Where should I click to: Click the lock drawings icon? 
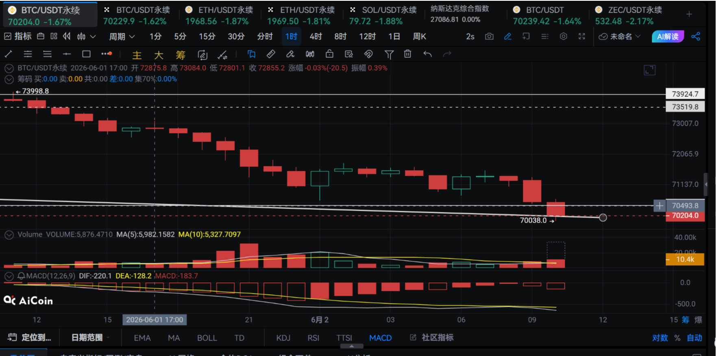point(329,54)
